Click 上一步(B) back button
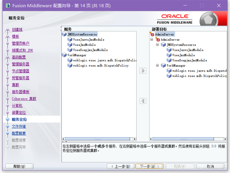 (x=121, y=166)
